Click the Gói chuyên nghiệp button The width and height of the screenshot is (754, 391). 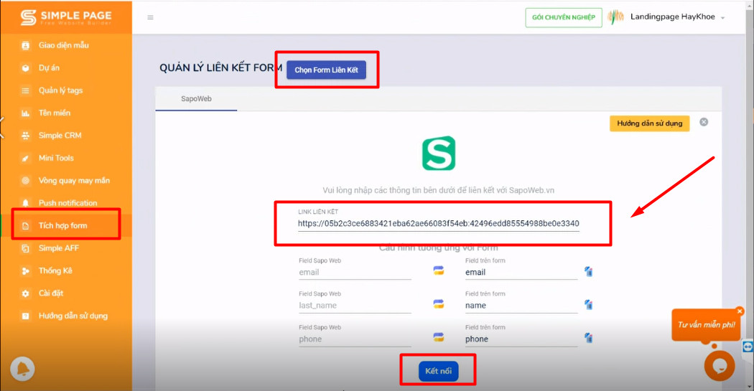pos(564,17)
